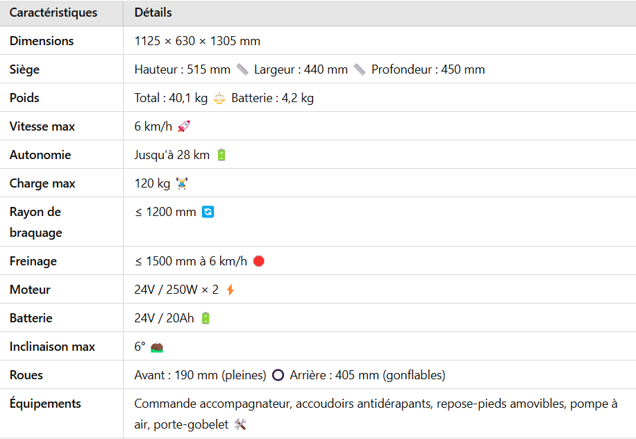The width and height of the screenshot is (636, 439).
Task: Click the orange lightning bolt in Moteur row
Action: point(231,290)
